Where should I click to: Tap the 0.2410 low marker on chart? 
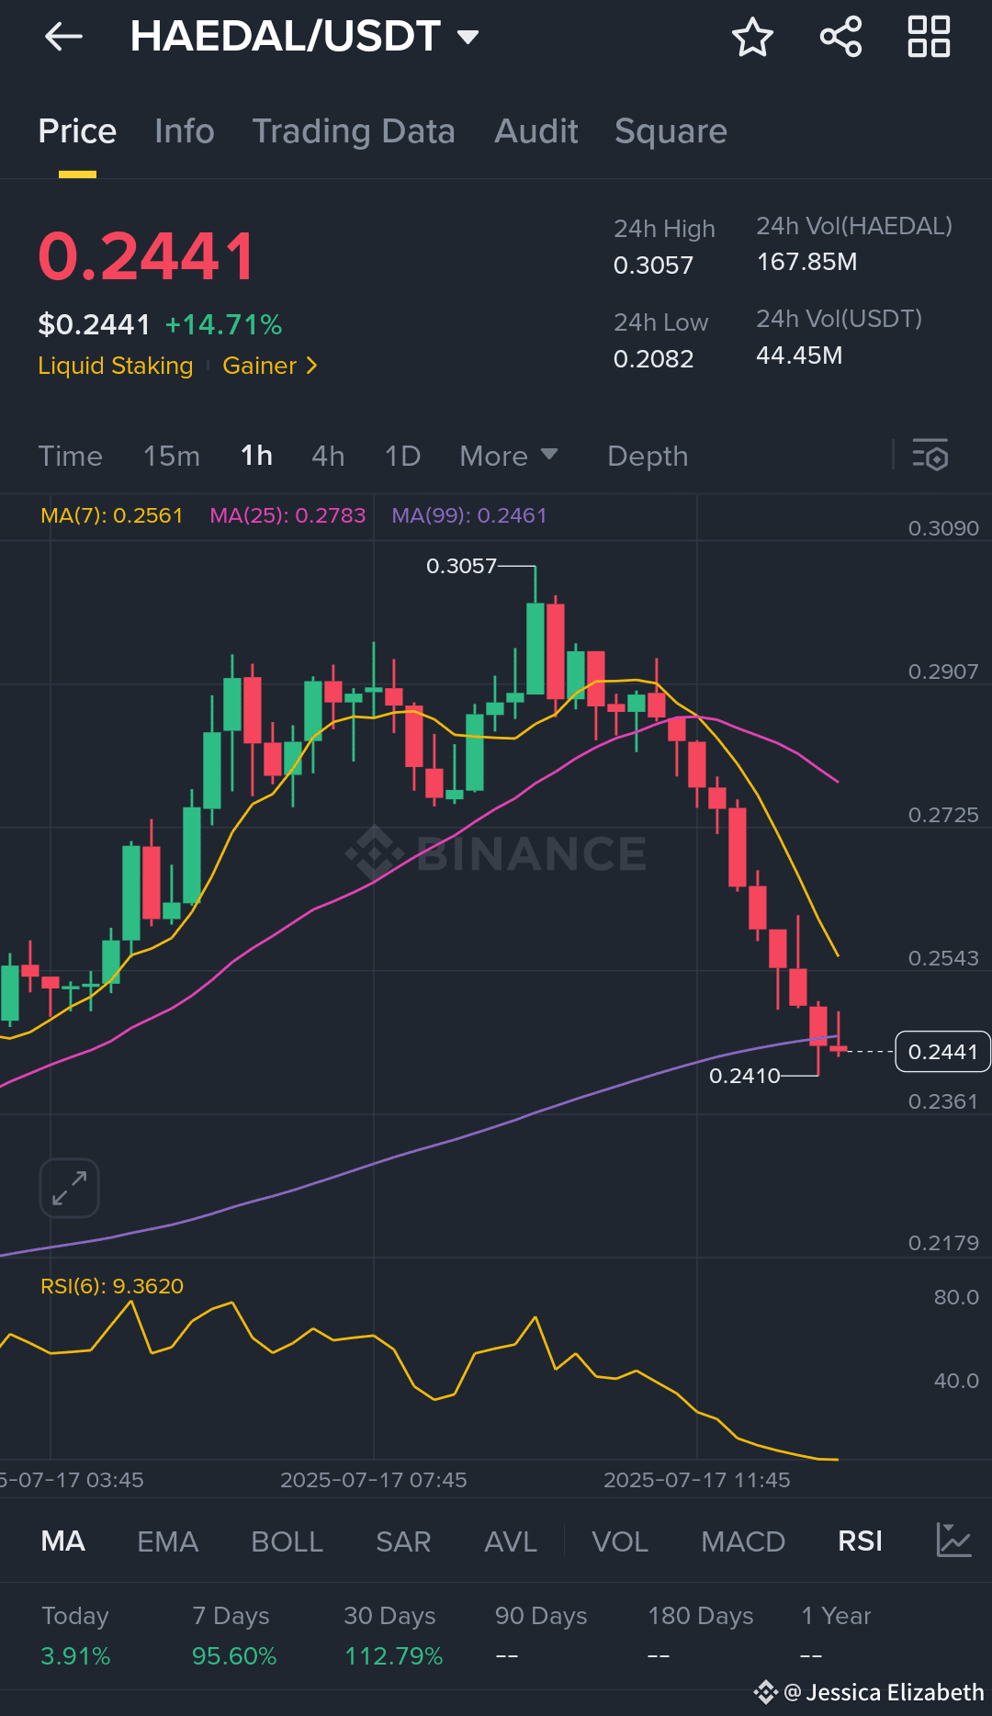744,1076
